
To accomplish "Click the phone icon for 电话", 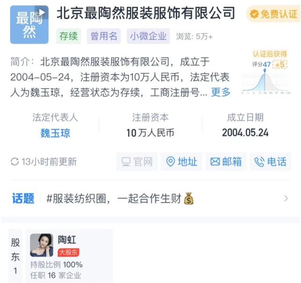I will 259,162.
